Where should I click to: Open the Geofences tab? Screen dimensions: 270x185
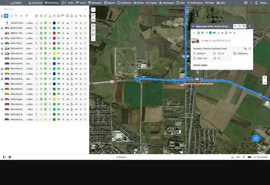point(124,3)
